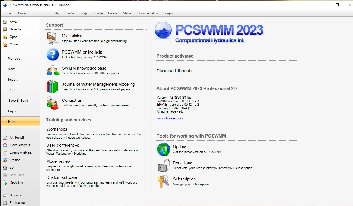Open the File tab
353x206 pixels.
click(8, 13)
